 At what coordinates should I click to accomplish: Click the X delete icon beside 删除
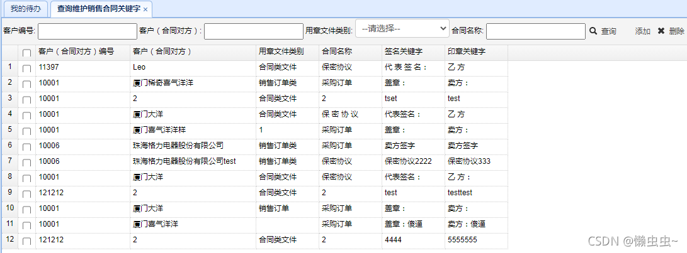(x=661, y=31)
